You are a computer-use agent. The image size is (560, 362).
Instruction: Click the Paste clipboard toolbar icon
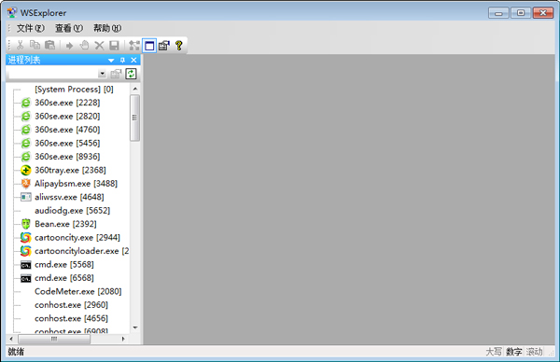[50, 45]
